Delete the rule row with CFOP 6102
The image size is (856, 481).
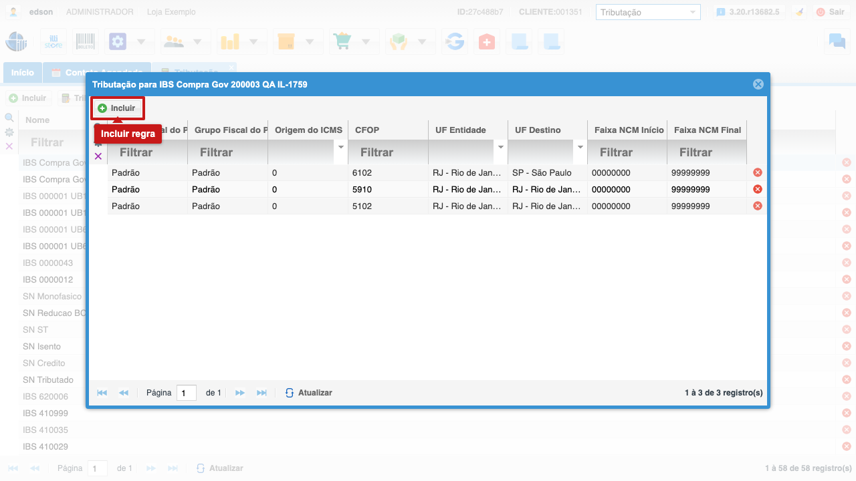click(758, 172)
